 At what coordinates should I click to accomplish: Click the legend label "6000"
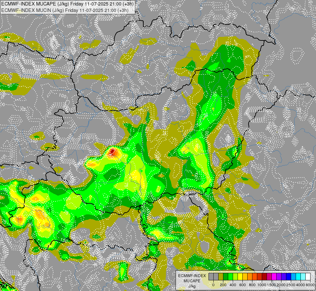[x=310, y=285]
